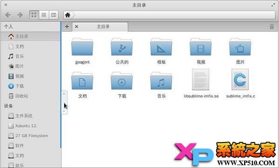Maximize window with top-right expand icon
The width and height of the screenshot is (279, 168).
tap(273, 5)
